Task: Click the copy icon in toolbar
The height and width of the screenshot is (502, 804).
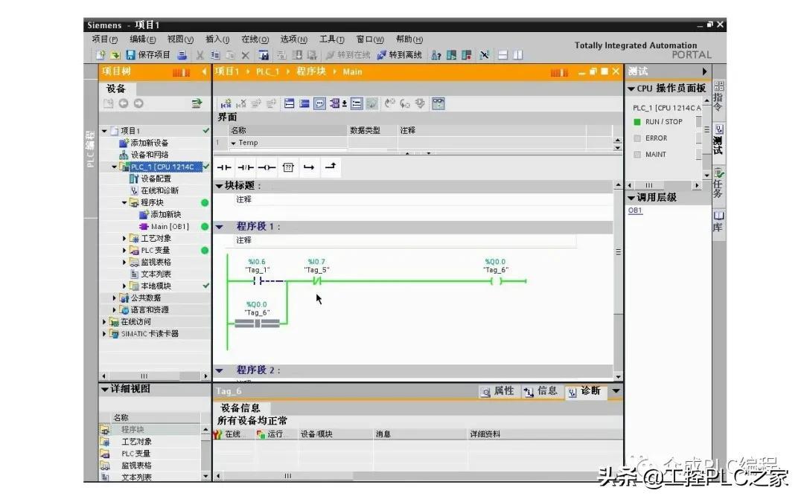Action: (215, 55)
